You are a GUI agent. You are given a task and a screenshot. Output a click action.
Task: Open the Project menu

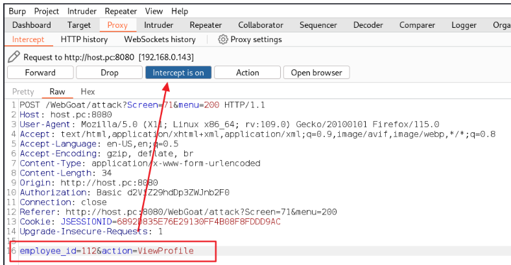[46, 12]
